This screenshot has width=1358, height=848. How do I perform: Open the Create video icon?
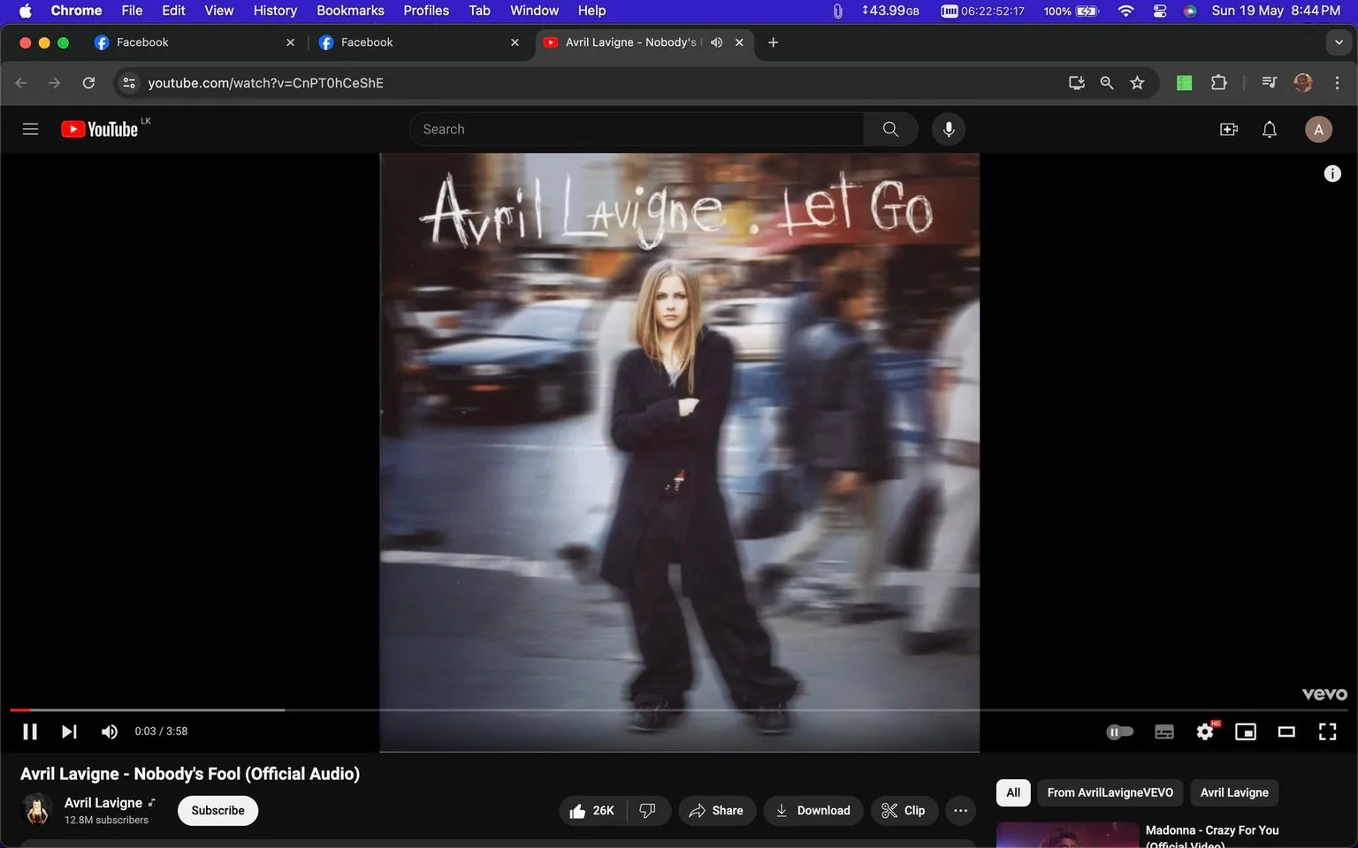click(1229, 129)
